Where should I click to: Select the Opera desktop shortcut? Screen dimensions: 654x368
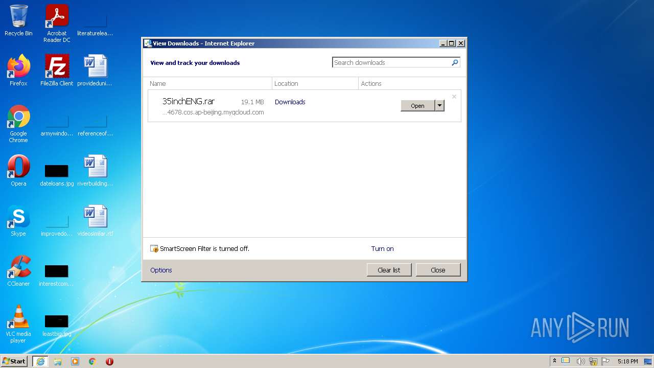point(18,171)
